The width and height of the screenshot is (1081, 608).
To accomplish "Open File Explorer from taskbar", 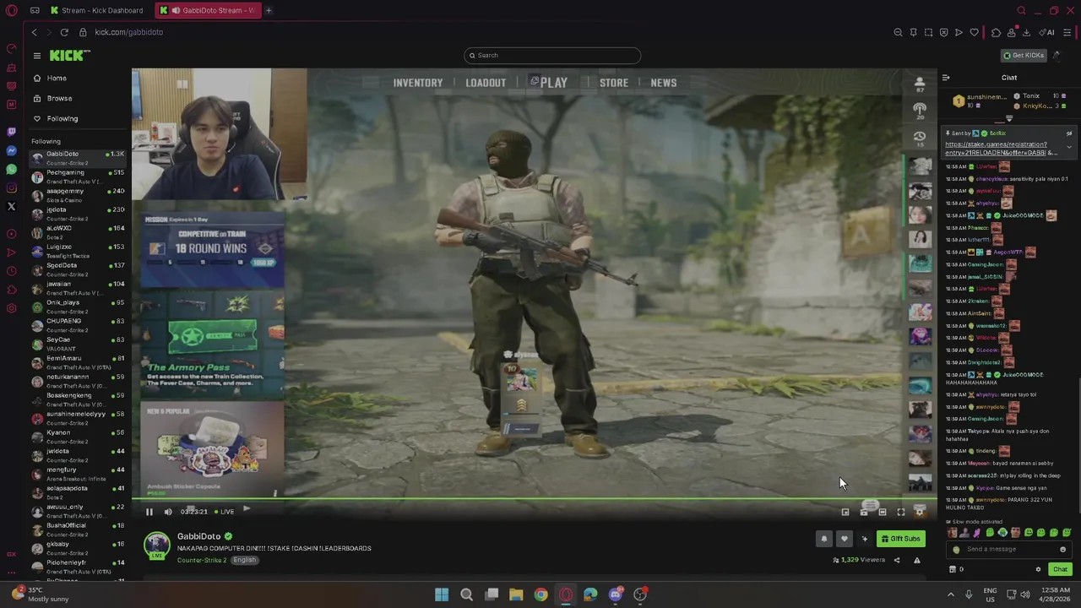I will tap(516, 594).
